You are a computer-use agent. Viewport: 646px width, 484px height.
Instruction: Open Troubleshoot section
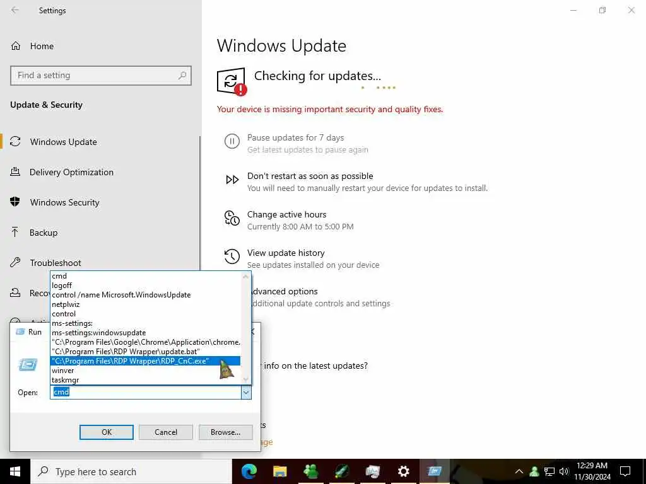coord(56,263)
